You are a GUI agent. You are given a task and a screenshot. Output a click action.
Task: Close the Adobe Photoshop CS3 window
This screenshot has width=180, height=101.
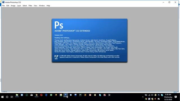pyautogui.click(x=175, y=2)
